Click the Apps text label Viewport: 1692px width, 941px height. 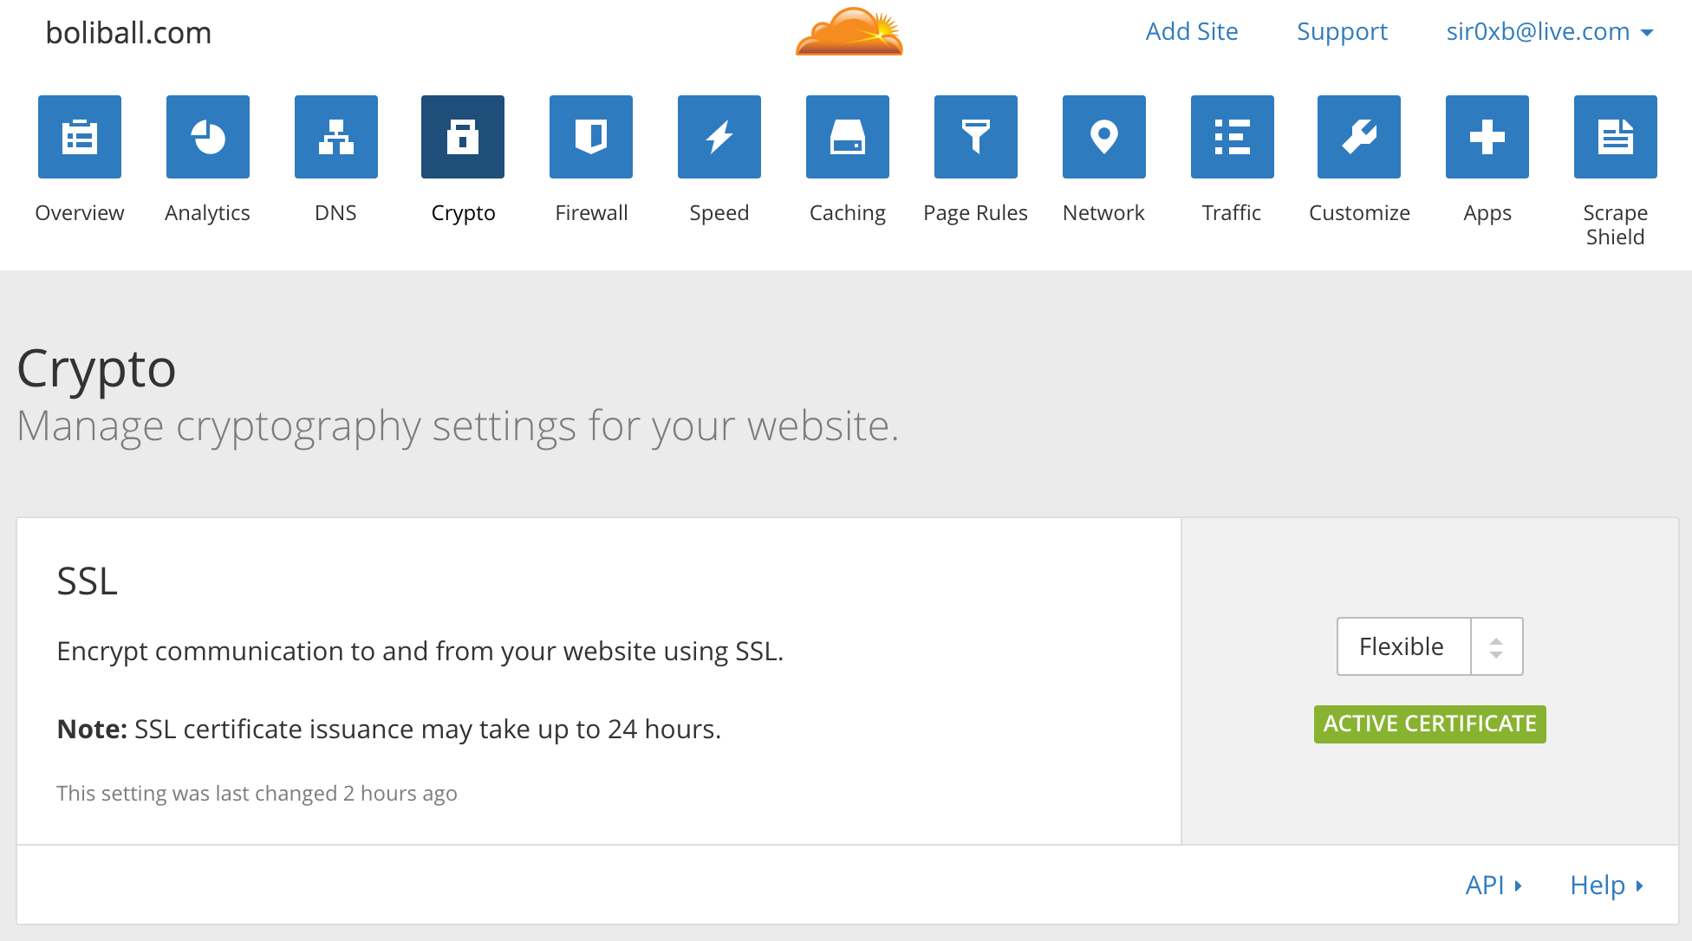1487,213
